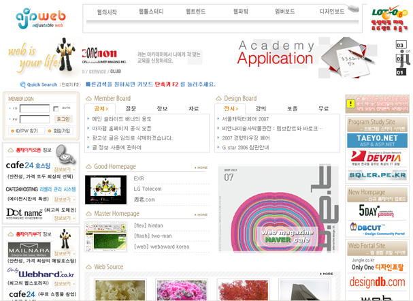Open the cafe24 호스팅 logo
This screenshot has width=413, height=301.
point(28,165)
